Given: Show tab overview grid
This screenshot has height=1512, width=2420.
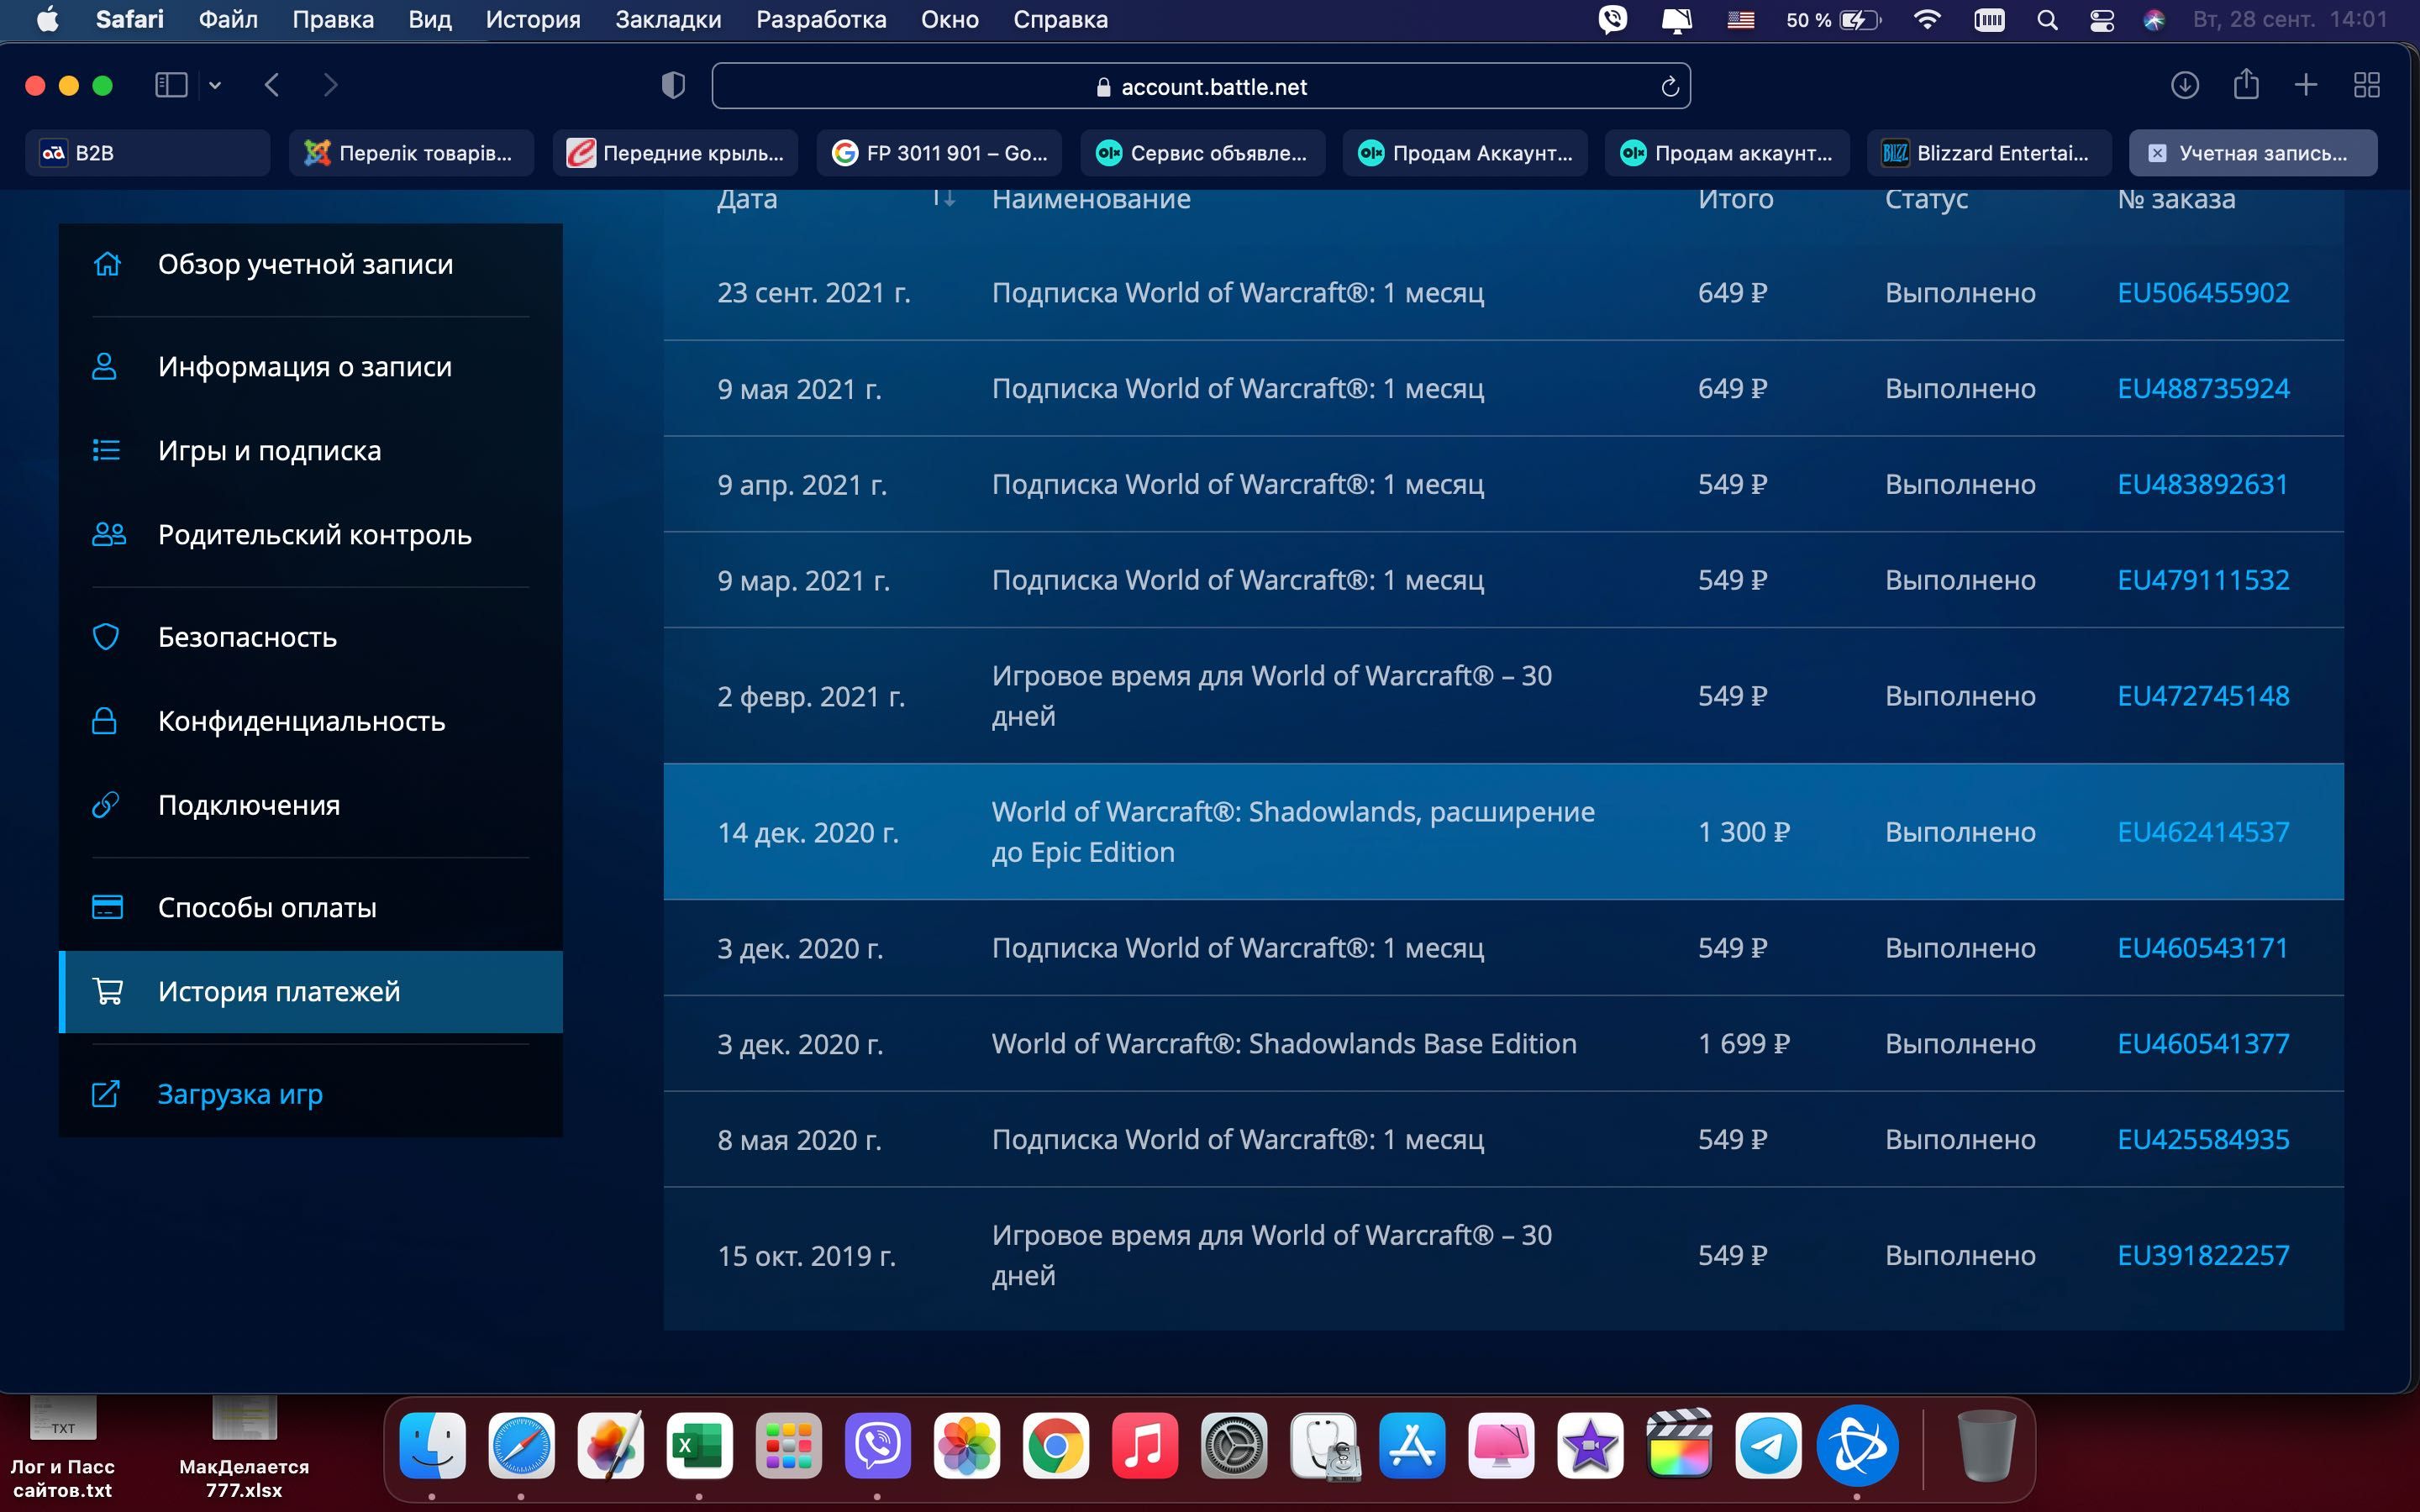Looking at the screenshot, I should coord(2367,86).
